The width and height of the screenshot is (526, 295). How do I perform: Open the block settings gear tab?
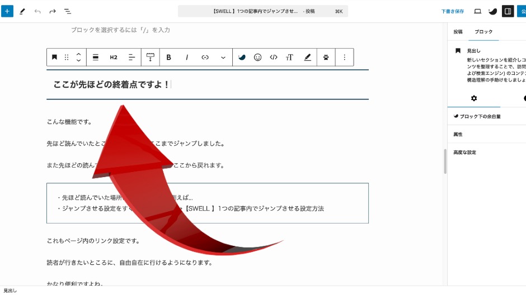(473, 98)
